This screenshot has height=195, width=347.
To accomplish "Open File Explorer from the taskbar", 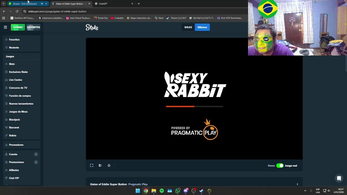I will pyautogui.click(x=154, y=191).
